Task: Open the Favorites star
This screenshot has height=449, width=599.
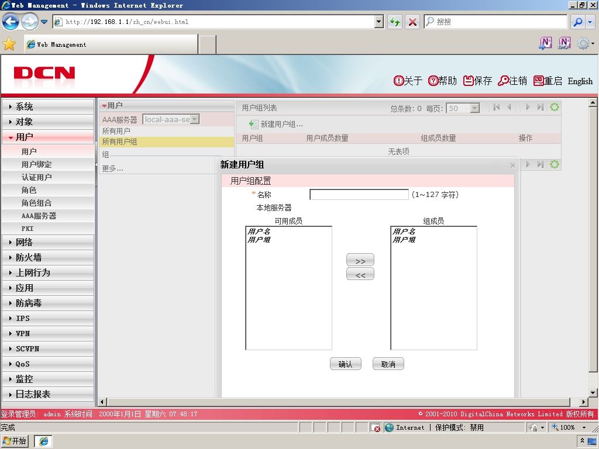Action: tap(9, 44)
